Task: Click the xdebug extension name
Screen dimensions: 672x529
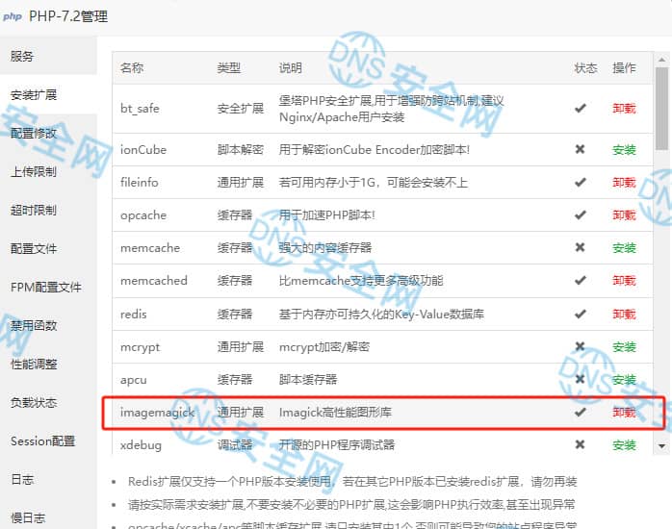Action: [141, 445]
